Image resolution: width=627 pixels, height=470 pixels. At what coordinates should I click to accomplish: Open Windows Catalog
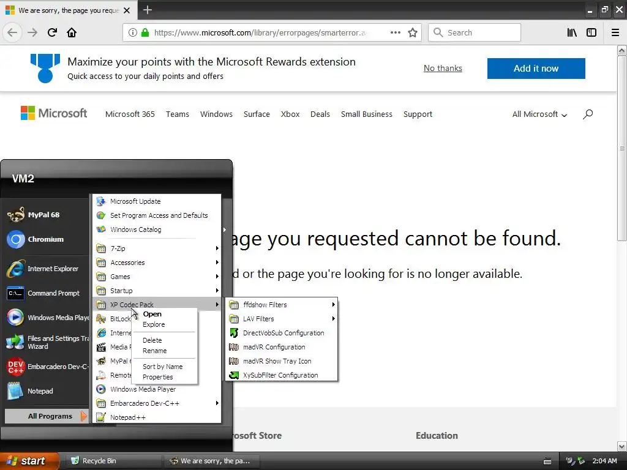[157, 229]
